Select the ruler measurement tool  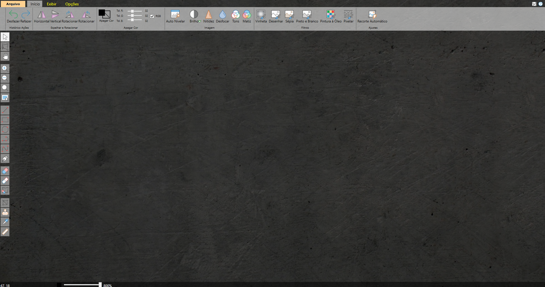click(5, 232)
